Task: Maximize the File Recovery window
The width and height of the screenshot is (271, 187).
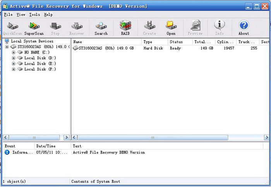Action: [x=257, y=7]
